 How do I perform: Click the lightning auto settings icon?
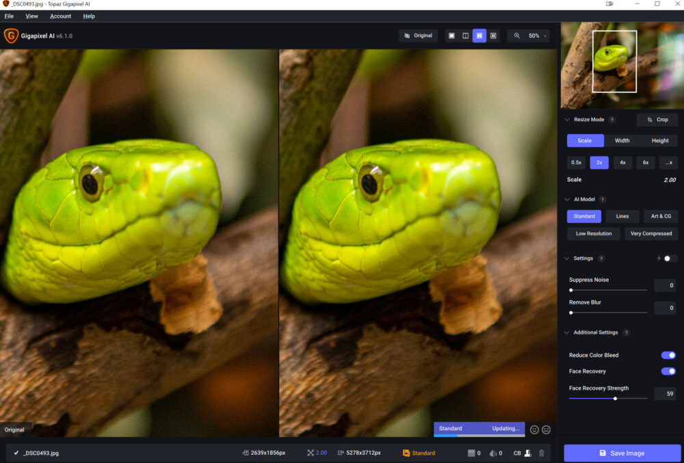pos(659,259)
